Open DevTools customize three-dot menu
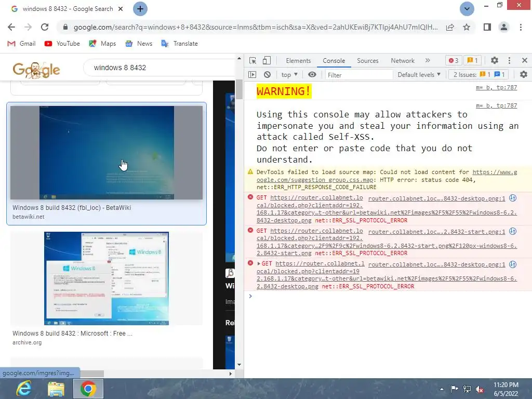Screen dimensions: 532x399 tap(509, 60)
